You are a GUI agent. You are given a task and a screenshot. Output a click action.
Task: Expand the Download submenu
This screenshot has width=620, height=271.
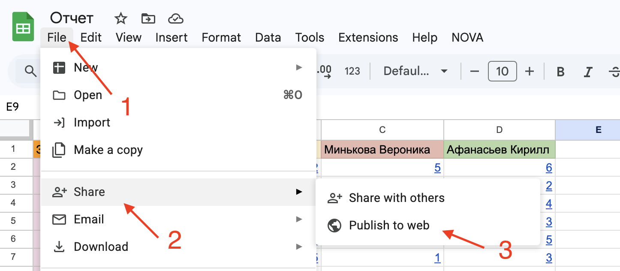(x=101, y=247)
